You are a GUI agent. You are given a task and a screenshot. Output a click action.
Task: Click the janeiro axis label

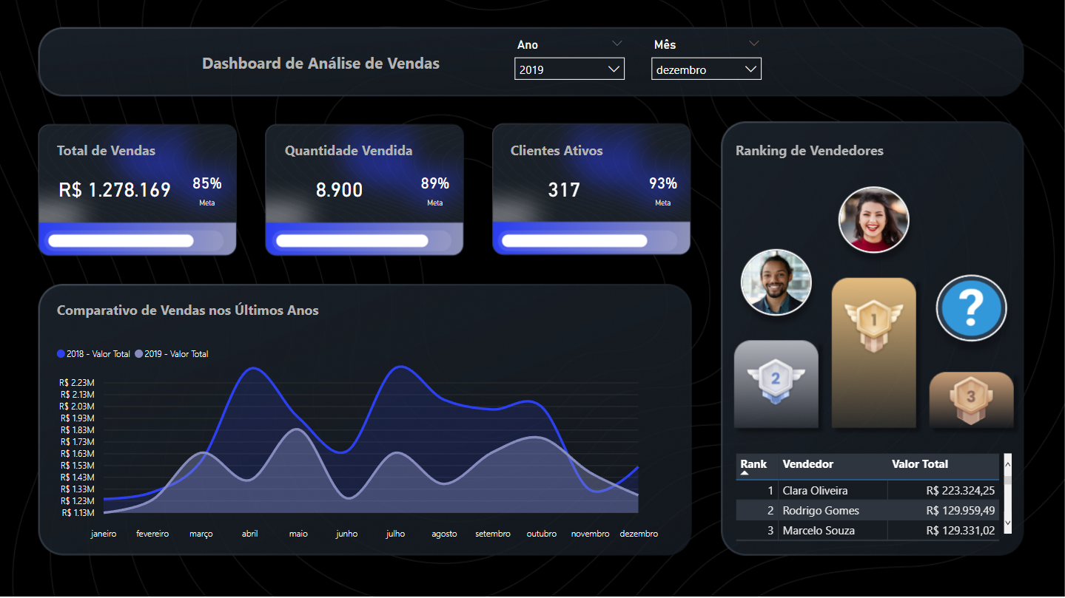pyautogui.click(x=104, y=534)
